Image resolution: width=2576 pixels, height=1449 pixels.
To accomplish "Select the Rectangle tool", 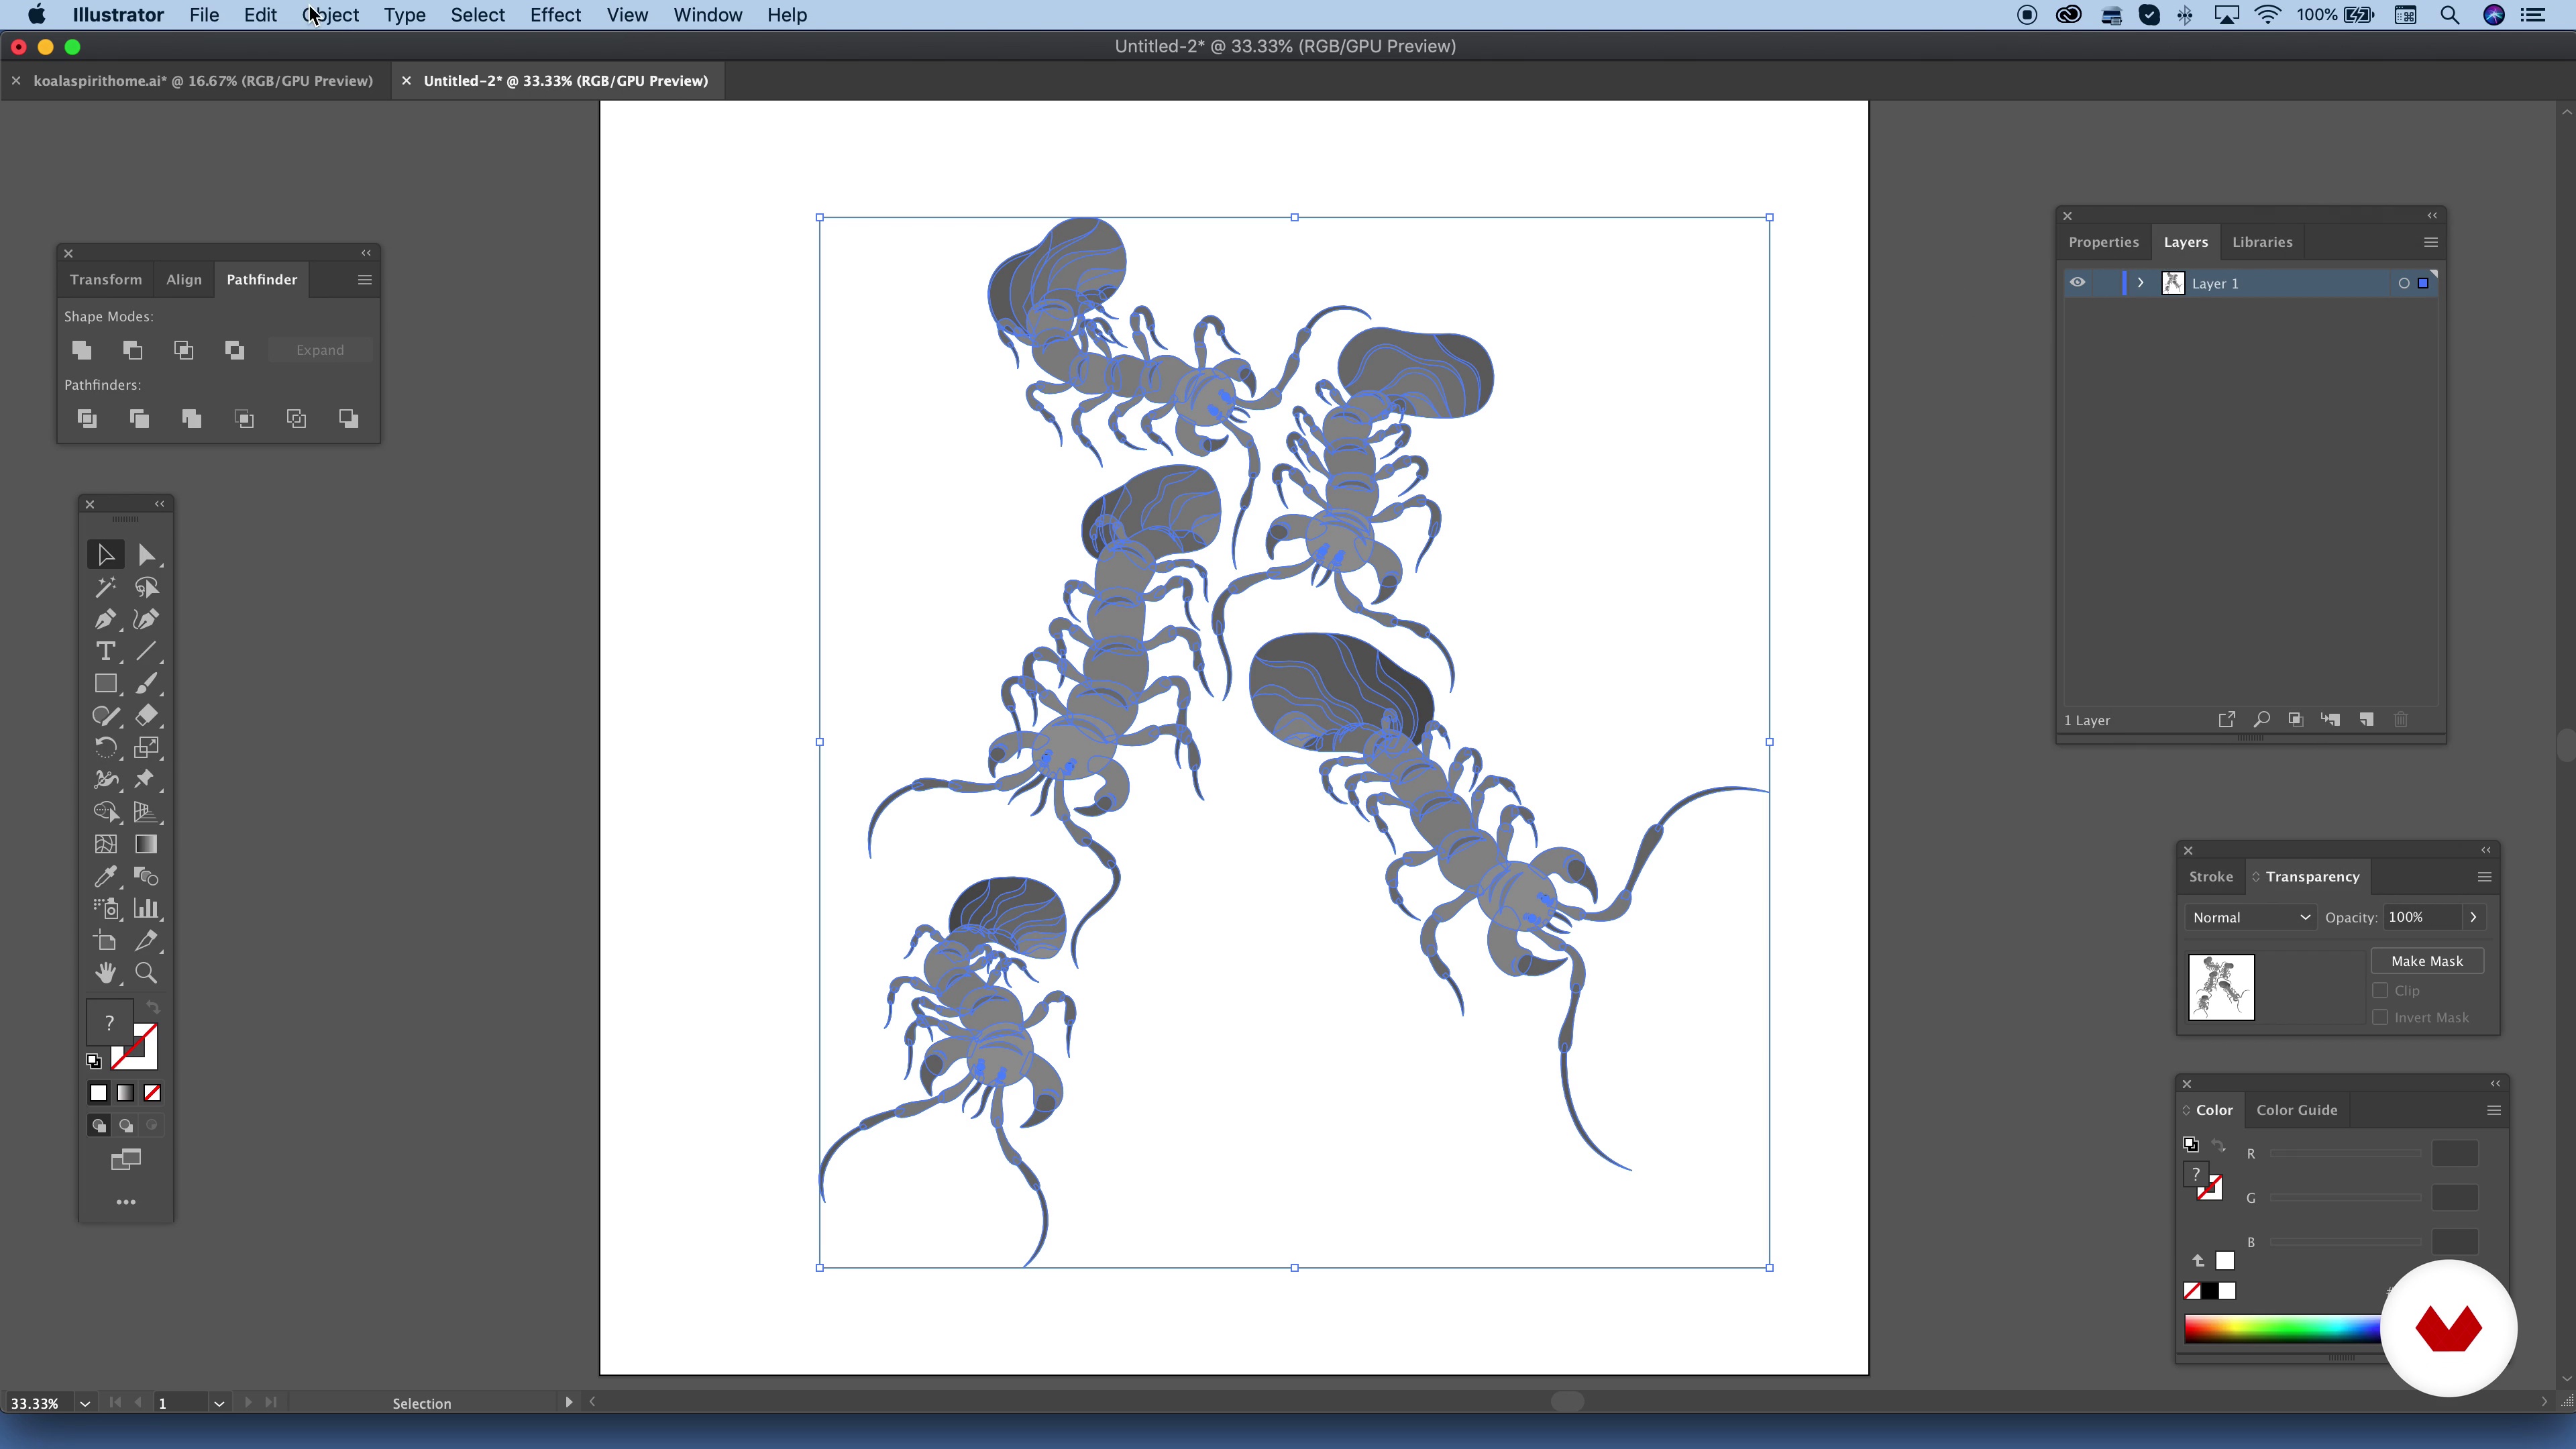I will pyautogui.click(x=105, y=683).
